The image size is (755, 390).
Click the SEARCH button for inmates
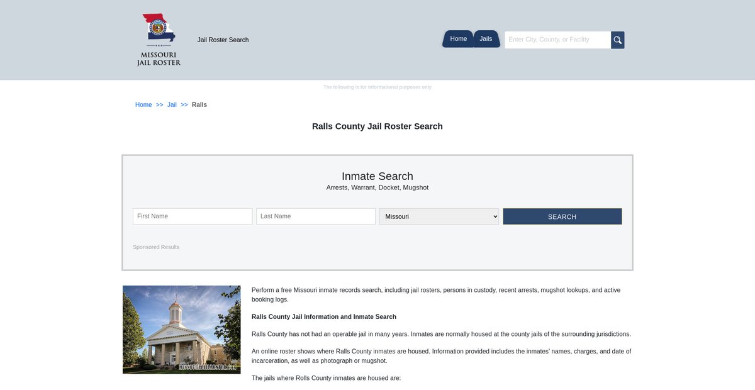(562, 216)
